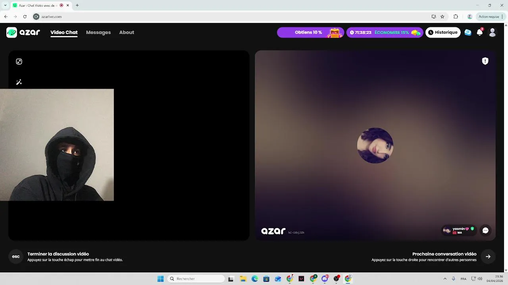Open the ÉCONOMISE 15% timed offer
The width and height of the screenshot is (508, 285).
(x=385, y=32)
